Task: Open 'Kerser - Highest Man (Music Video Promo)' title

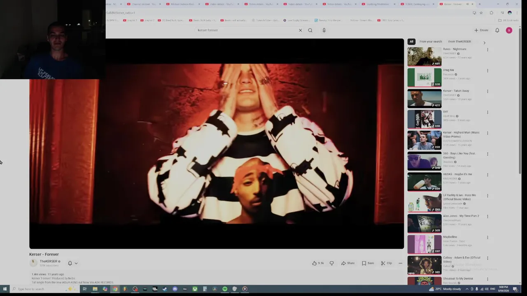Action: coord(461,134)
